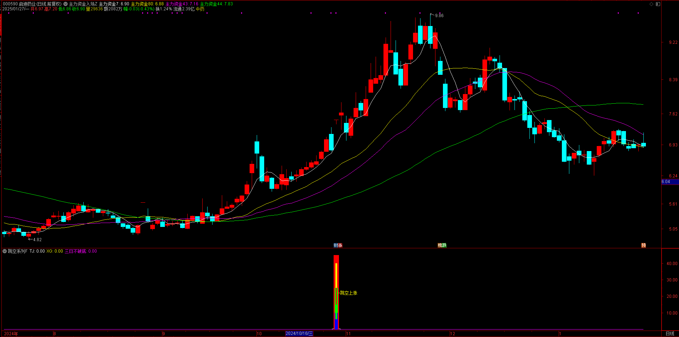The height and width of the screenshot is (337, 679).
Task: Click the magenta 主力资金43: 7.16 label
Action: click(182, 4)
